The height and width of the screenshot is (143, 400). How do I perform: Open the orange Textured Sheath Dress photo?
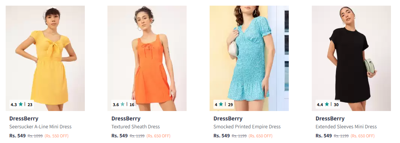pyautogui.click(x=147, y=58)
